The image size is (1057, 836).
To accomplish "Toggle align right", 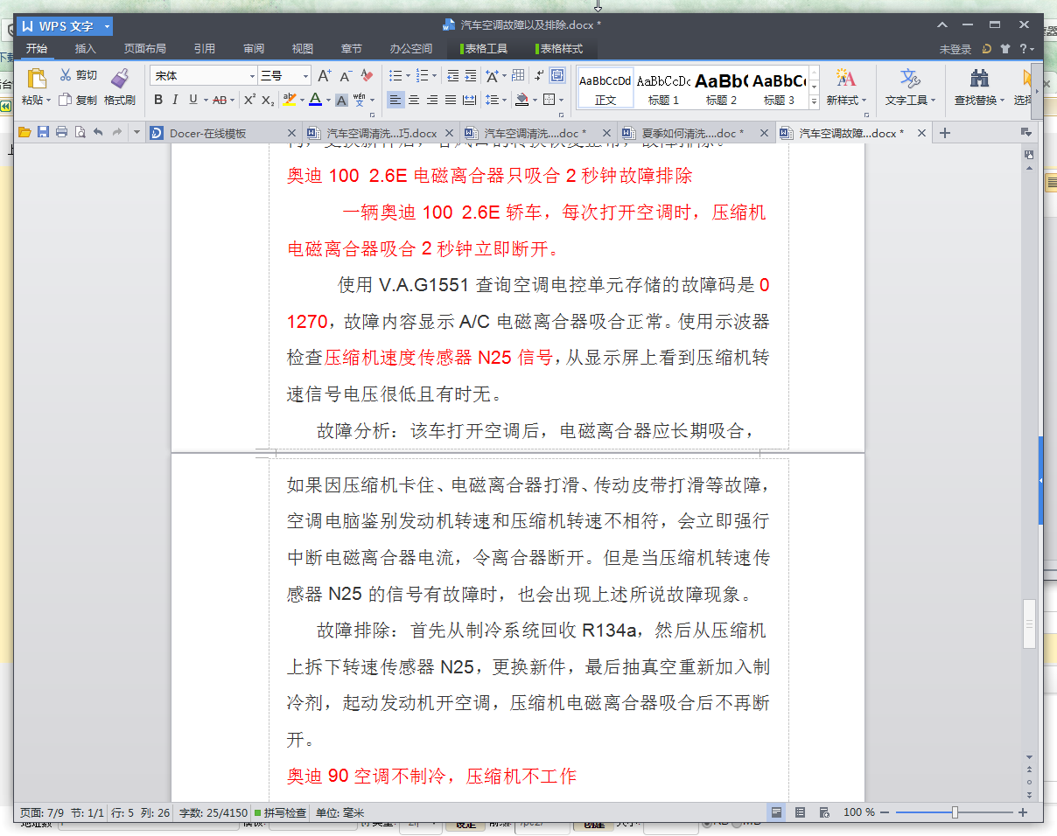I will (432, 100).
